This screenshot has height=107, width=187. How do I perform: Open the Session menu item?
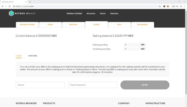pos(114,13)
